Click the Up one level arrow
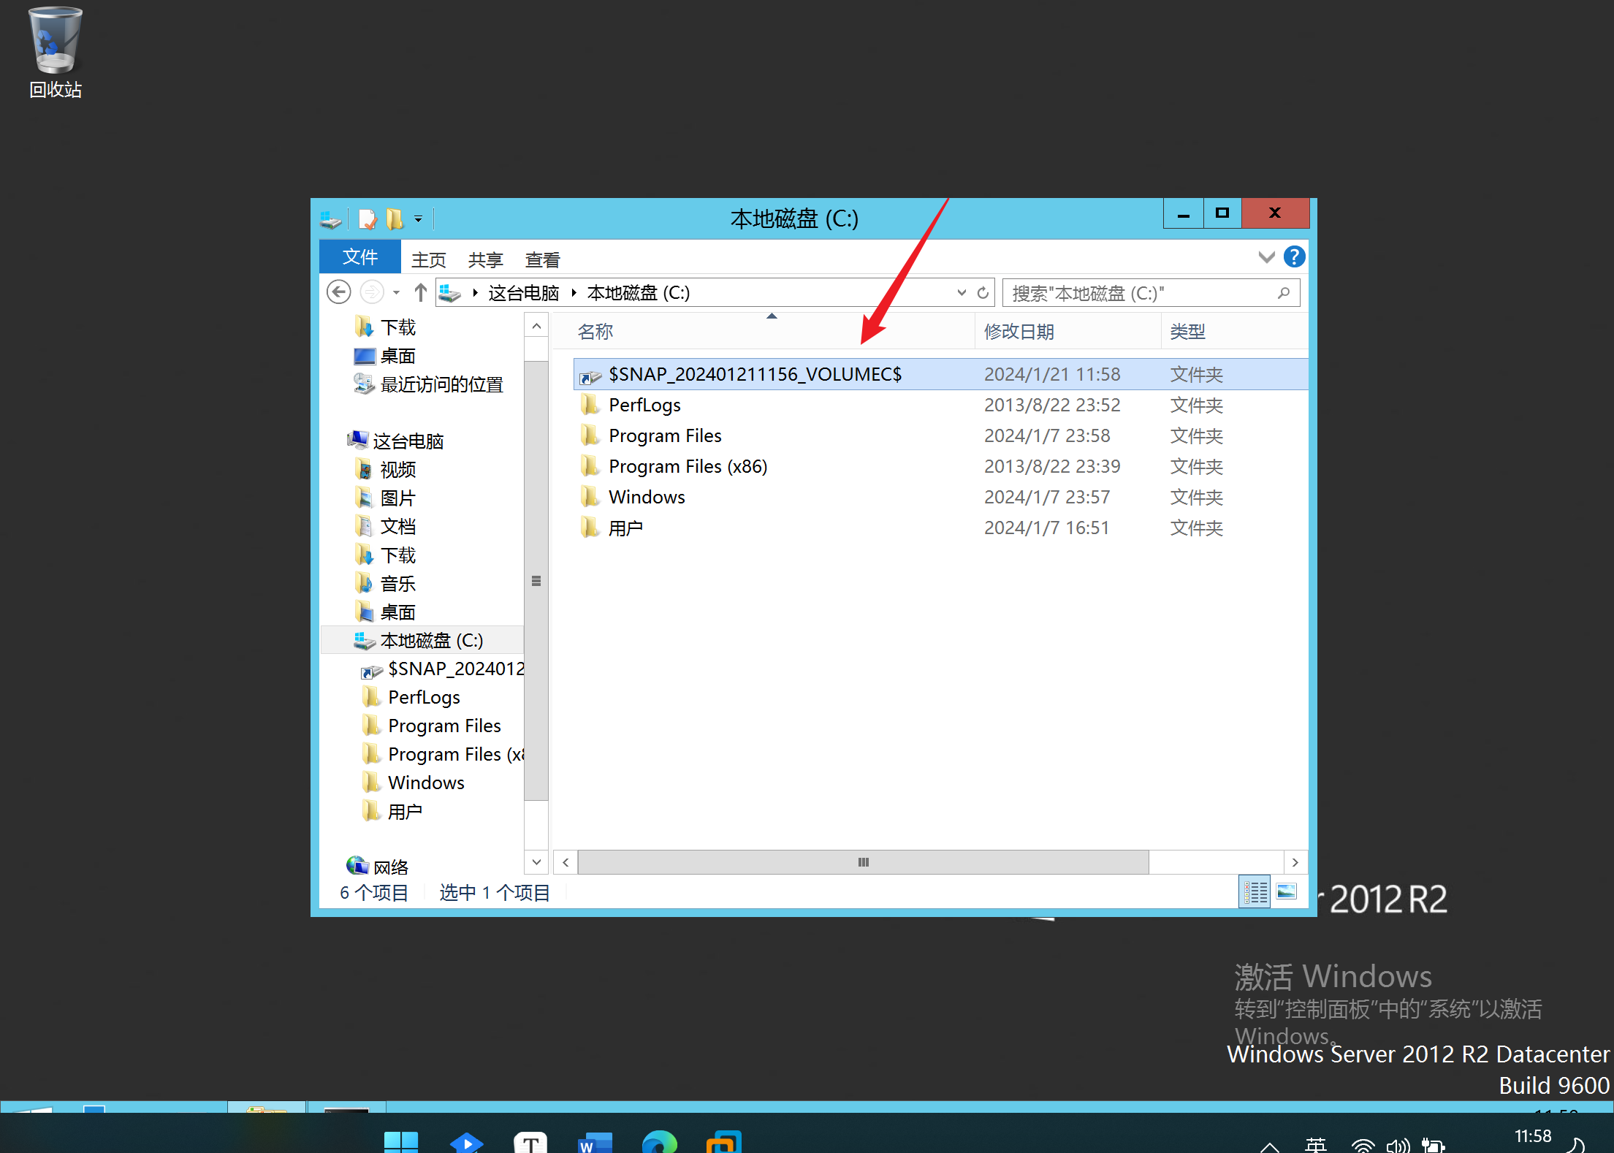This screenshot has width=1614, height=1153. pos(420,293)
